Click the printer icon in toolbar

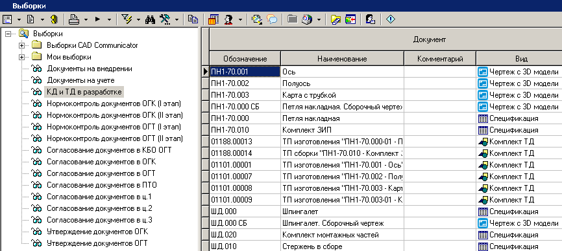coord(74,19)
